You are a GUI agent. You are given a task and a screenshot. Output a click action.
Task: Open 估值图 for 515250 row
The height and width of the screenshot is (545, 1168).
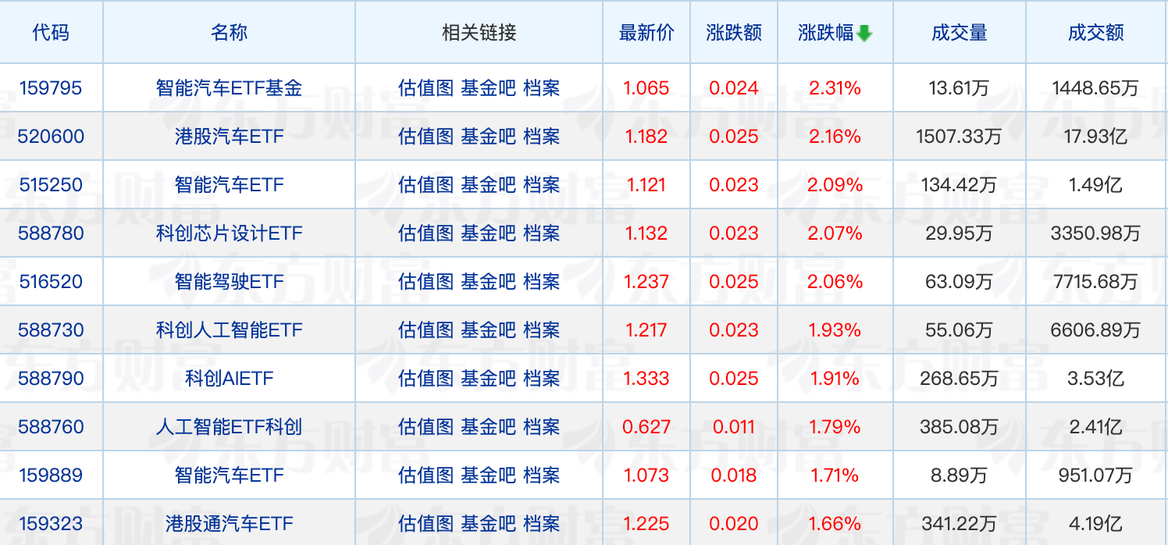(x=426, y=185)
